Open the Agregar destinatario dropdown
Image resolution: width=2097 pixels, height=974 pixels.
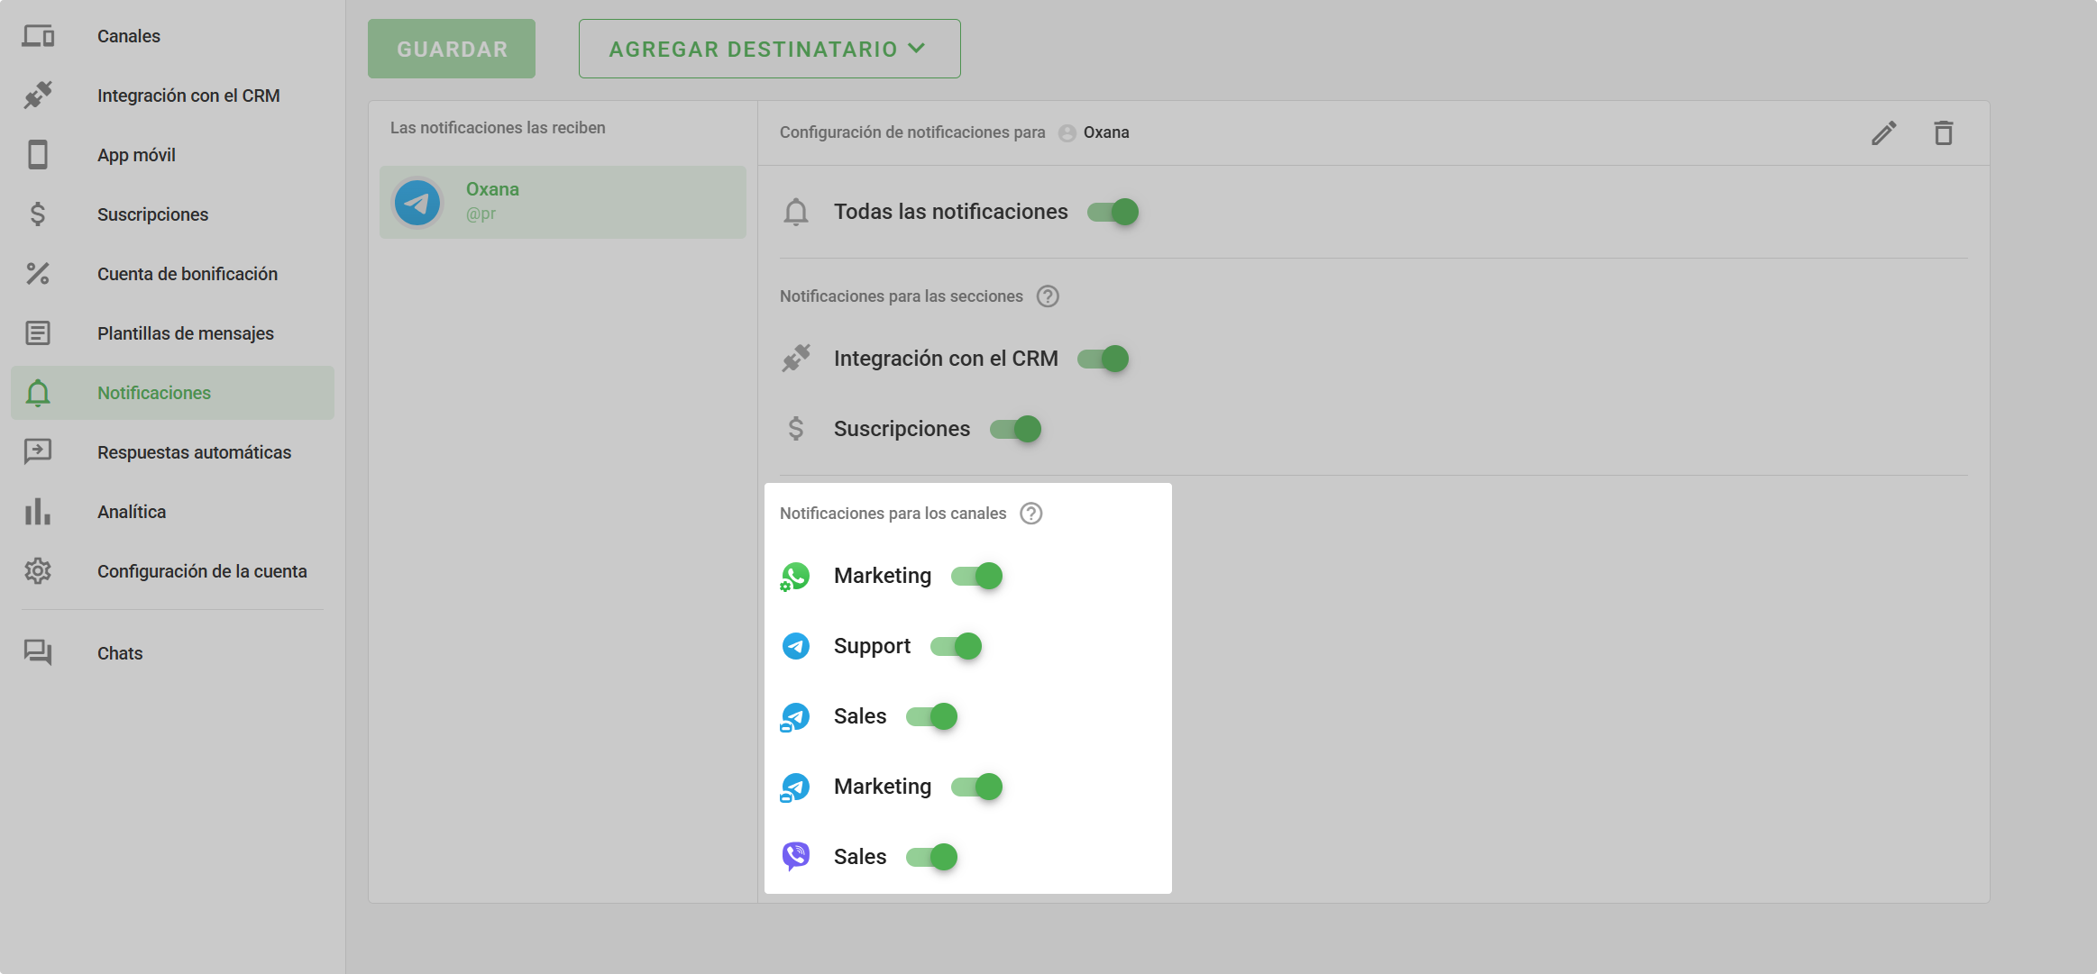pos(769,49)
